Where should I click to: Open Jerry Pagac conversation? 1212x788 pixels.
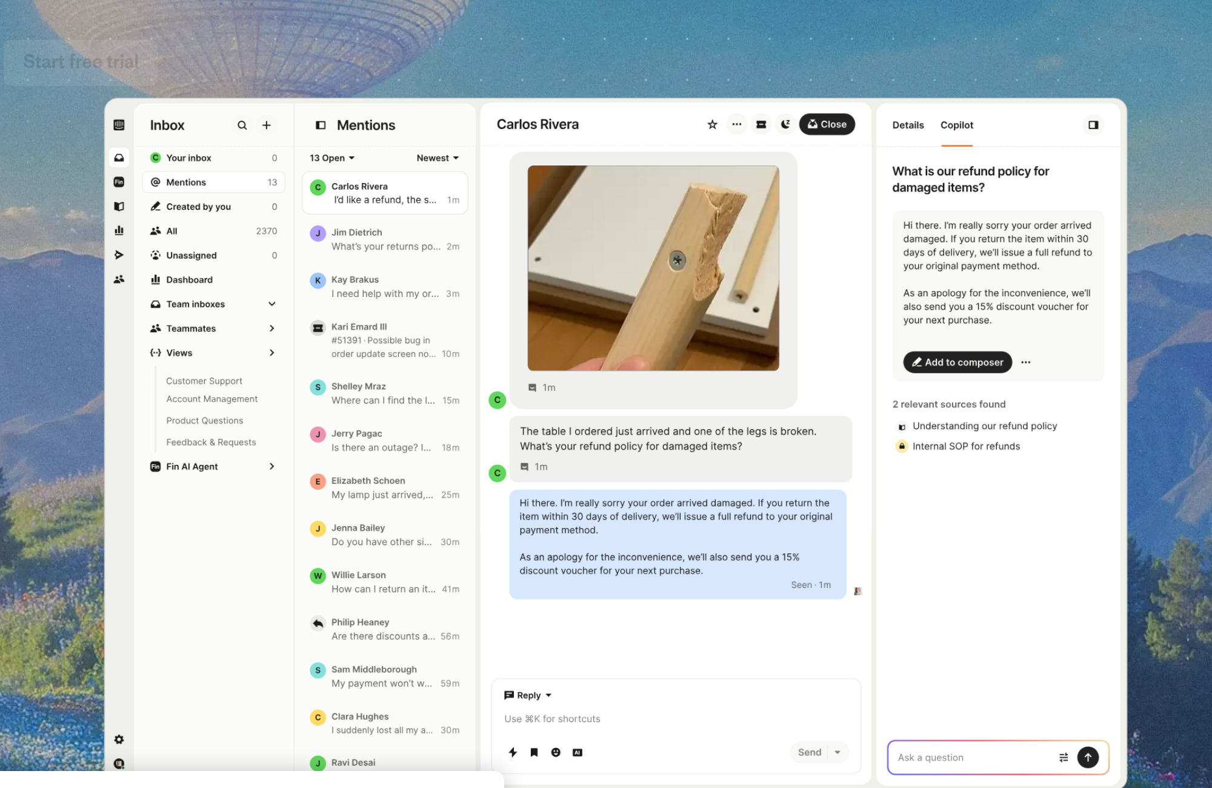(385, 441)
